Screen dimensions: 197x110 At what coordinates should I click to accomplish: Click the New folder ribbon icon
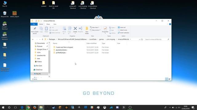tap(87, 30)
